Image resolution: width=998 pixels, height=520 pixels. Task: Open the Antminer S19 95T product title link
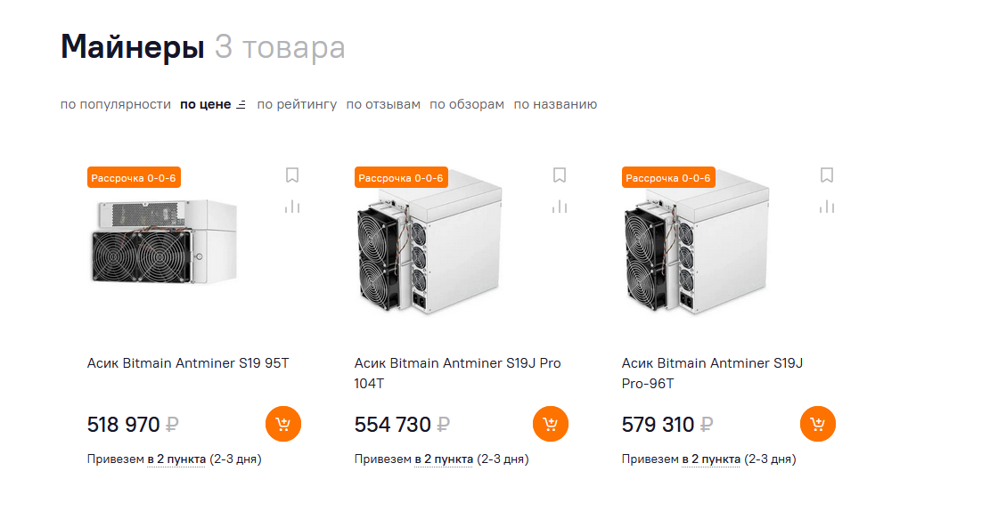coord(188,363)
